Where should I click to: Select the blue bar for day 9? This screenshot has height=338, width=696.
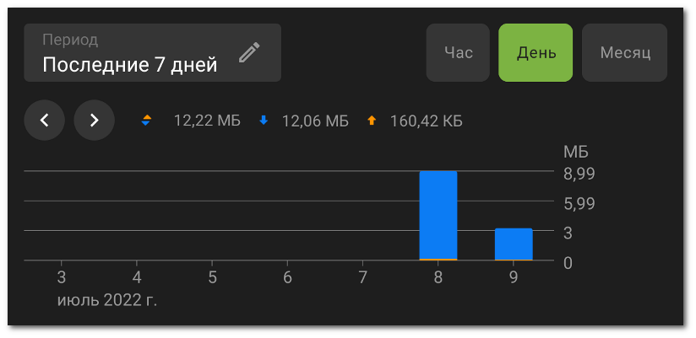pyautogui.click(x=514, y=244)
